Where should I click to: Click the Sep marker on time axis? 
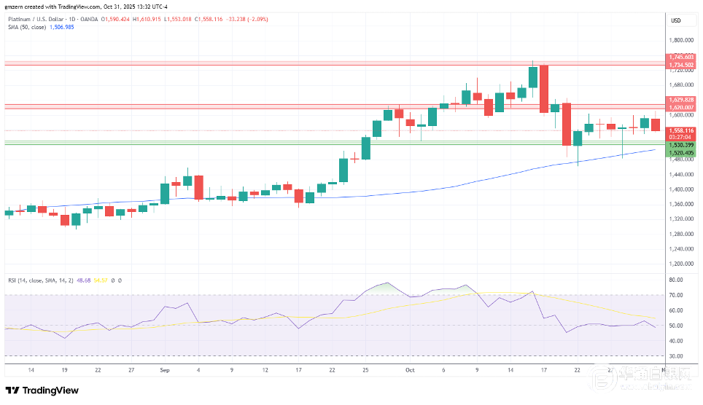[164, 370]
